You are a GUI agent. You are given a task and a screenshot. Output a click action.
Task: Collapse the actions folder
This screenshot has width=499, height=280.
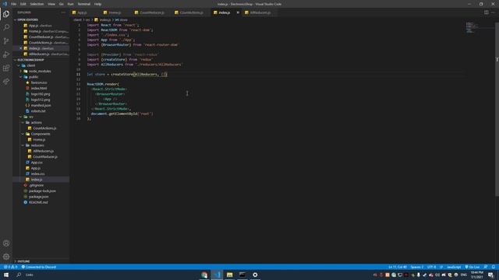pyautogui.click(x=37, y=123)
